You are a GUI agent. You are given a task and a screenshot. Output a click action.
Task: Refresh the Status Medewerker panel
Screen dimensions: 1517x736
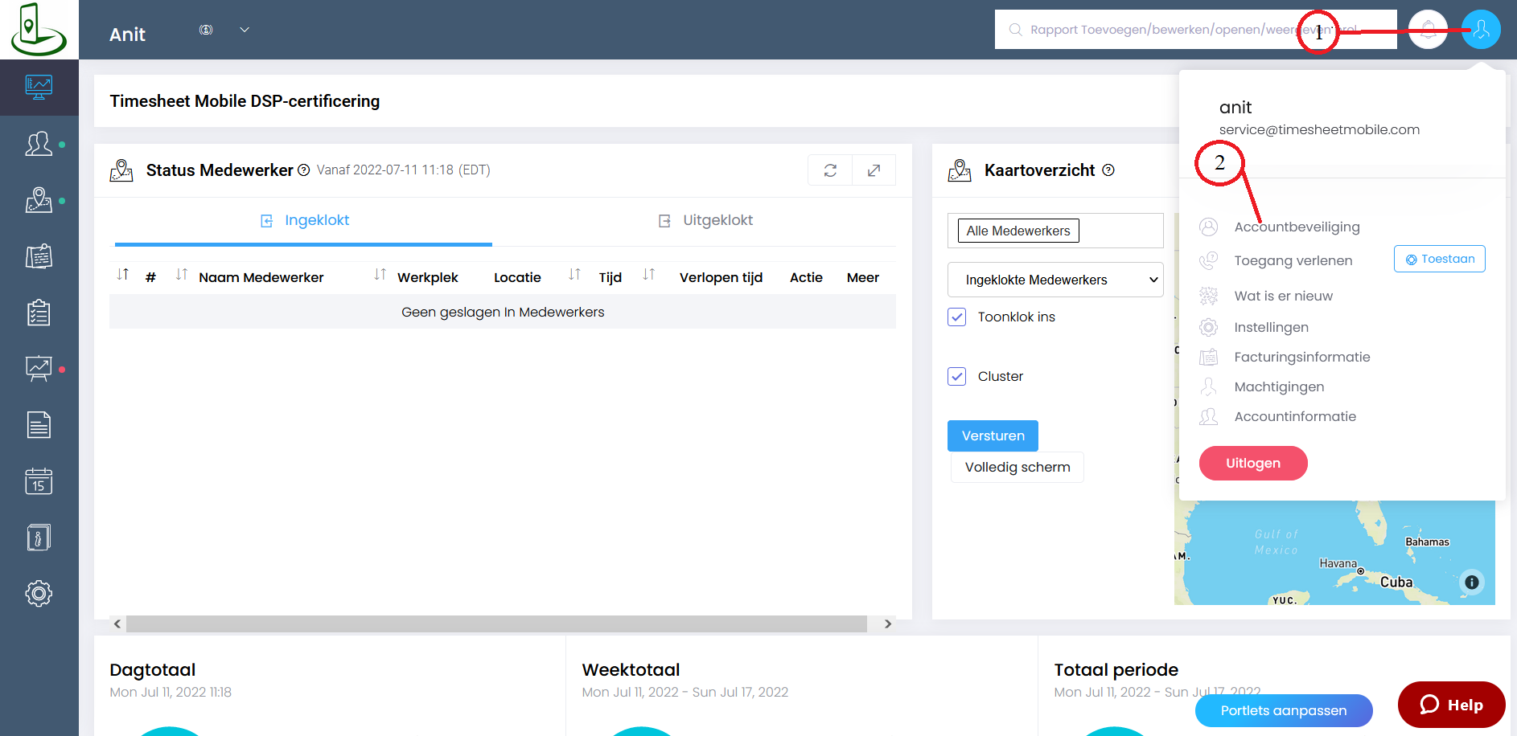(830, 170)
